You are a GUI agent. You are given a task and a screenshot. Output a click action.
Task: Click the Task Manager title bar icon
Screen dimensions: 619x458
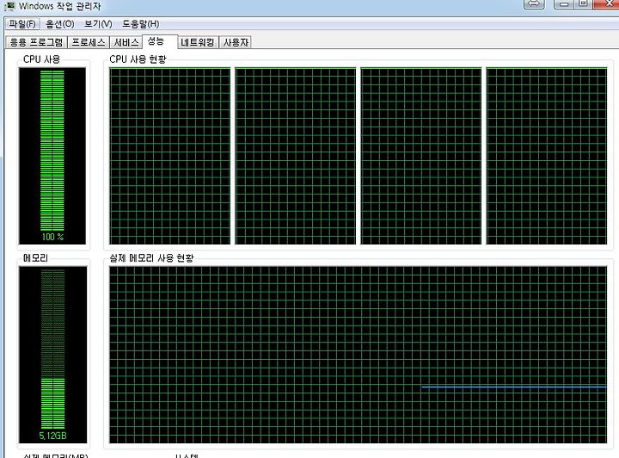(9, 6)
